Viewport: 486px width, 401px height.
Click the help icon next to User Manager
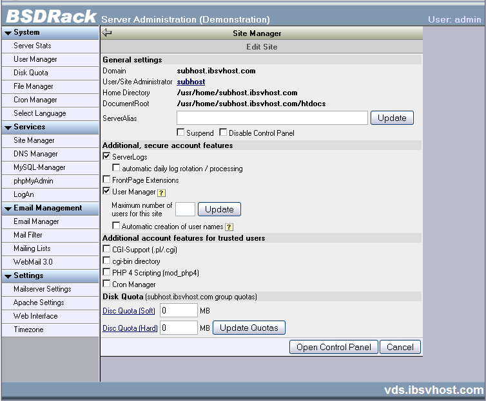(161, 193)
